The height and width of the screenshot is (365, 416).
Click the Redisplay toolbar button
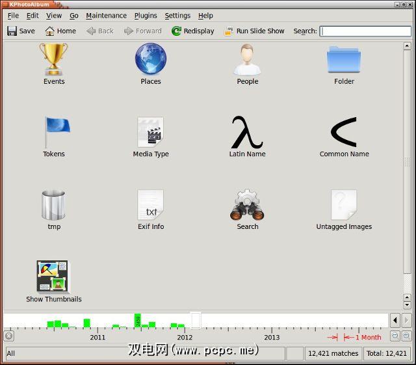[193, 31]
